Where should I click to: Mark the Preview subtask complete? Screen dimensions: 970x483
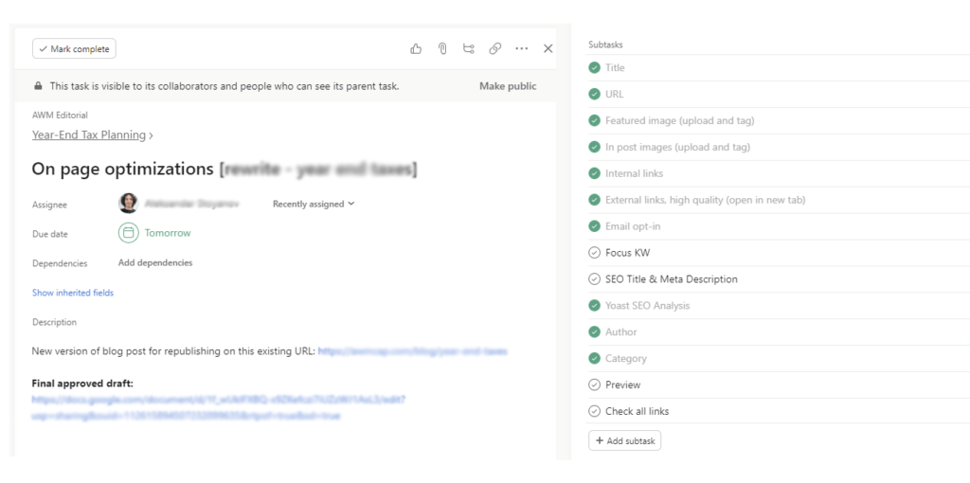(594, 385)
